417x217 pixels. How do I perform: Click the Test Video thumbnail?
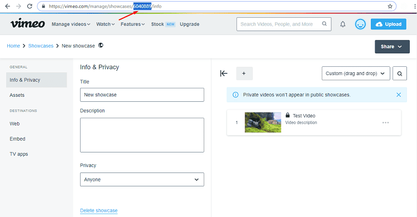tap(263, 122)
